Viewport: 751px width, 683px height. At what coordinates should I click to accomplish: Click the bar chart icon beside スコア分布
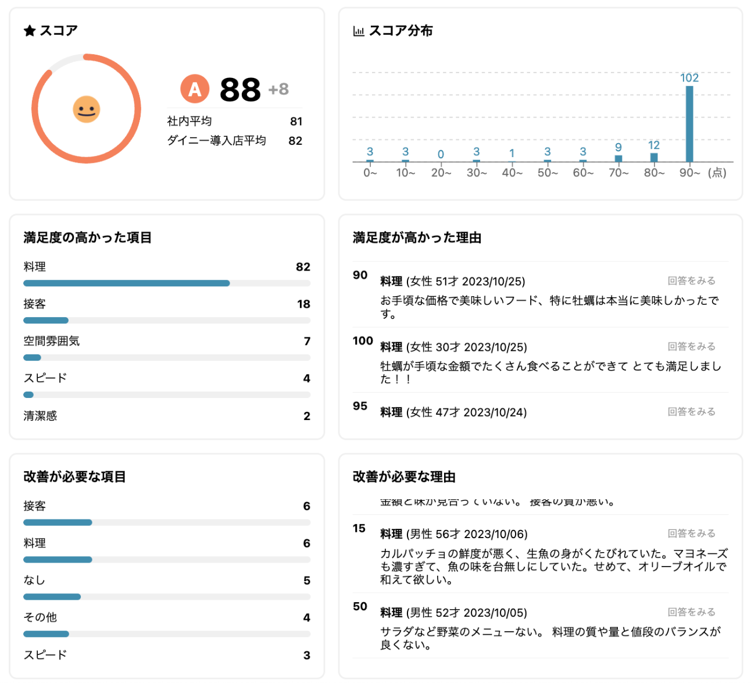click(x=359, y=31)
